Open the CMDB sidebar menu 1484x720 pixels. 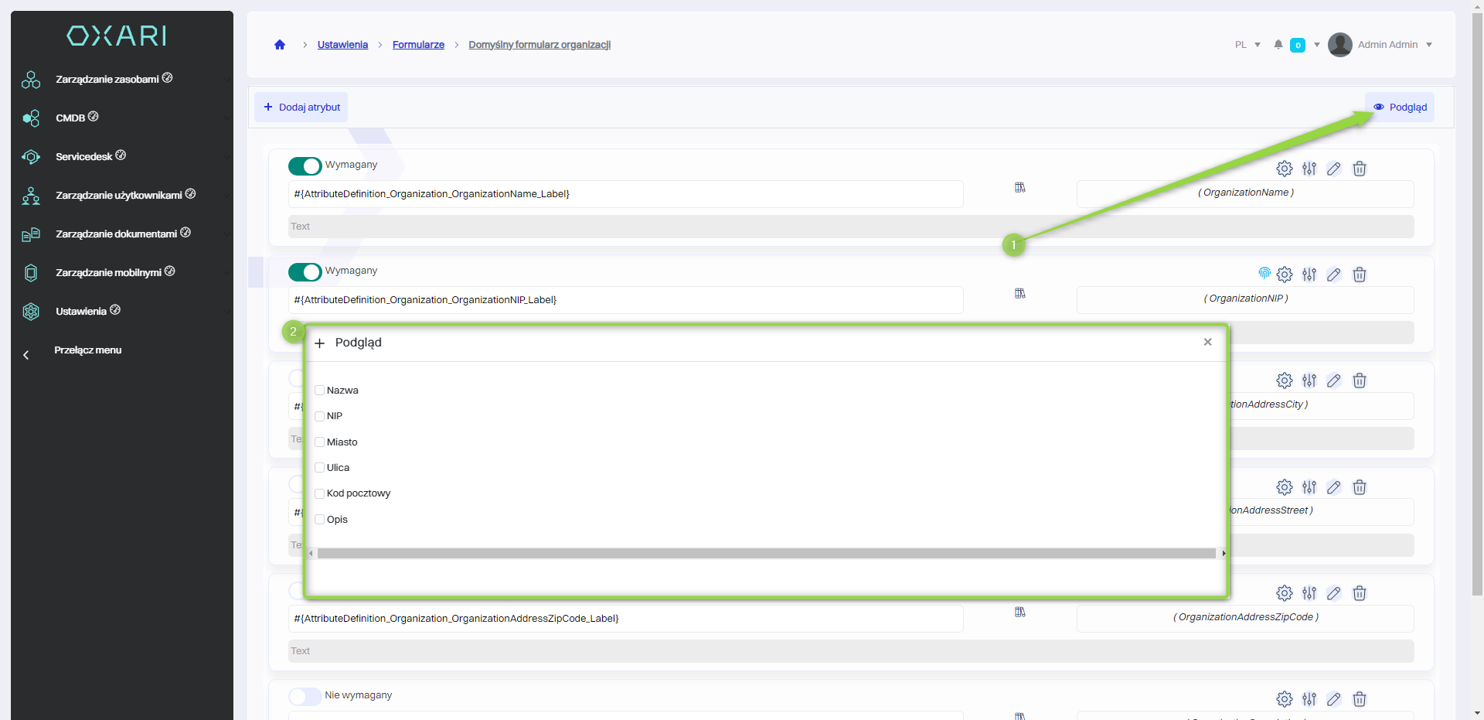[x=70, y=118]
